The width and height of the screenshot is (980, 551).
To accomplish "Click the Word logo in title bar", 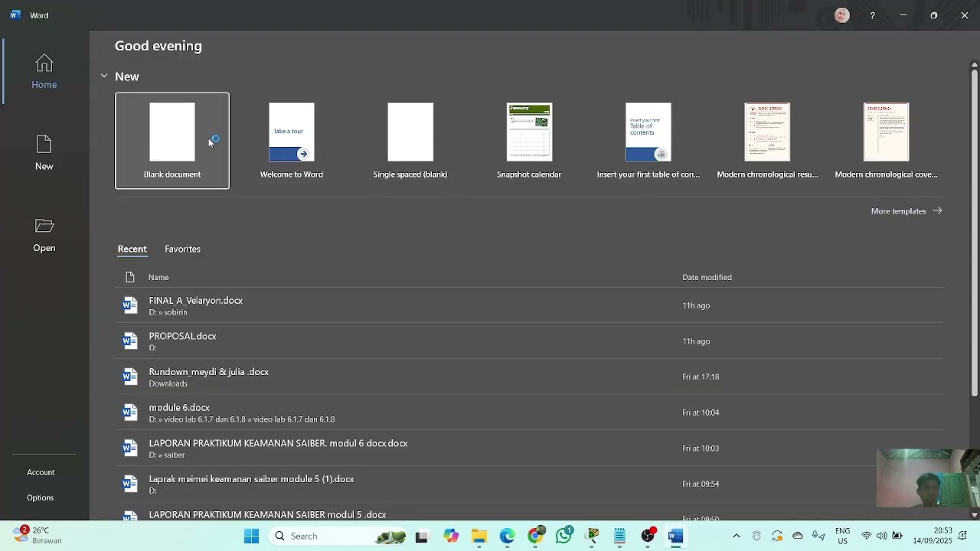I will point(15,15).
